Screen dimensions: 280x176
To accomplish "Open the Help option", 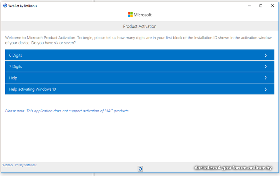I will [13, 78].
